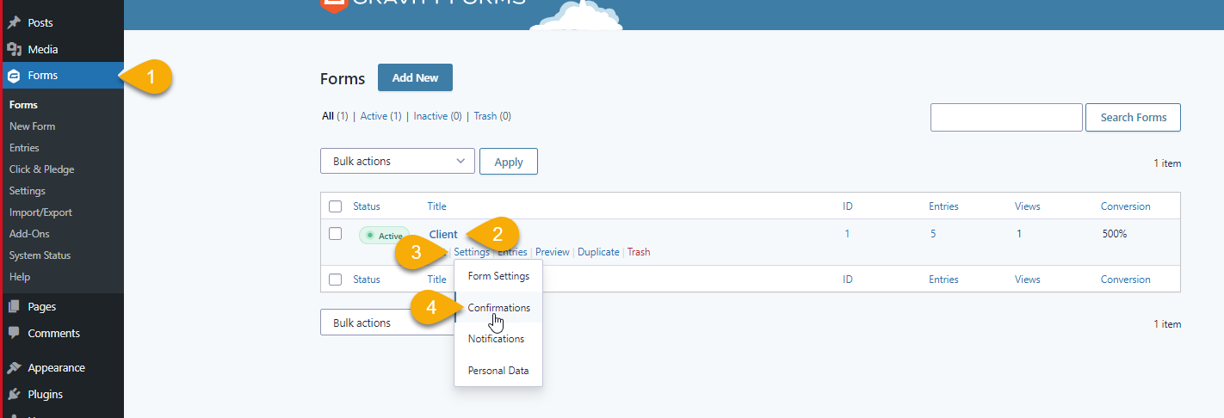Screen dimensions: 1224x418
Task: Open the Posts pin icon in sidebar
Action: coord(15,22)
